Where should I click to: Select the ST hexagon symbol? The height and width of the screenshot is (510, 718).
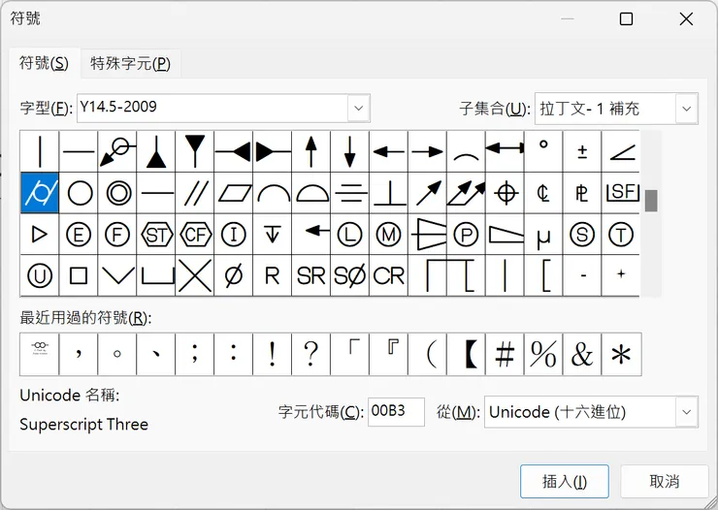(x=156, y=235)
